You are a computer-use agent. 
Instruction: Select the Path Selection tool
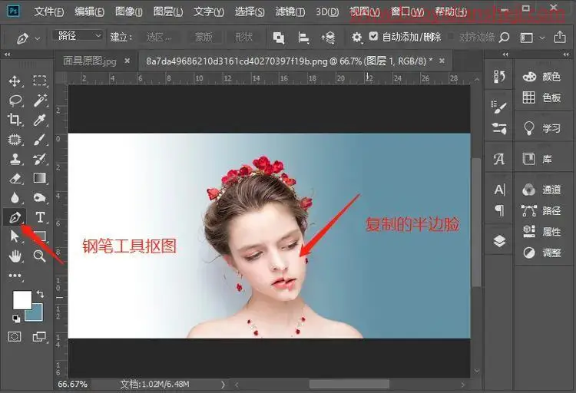15,236
